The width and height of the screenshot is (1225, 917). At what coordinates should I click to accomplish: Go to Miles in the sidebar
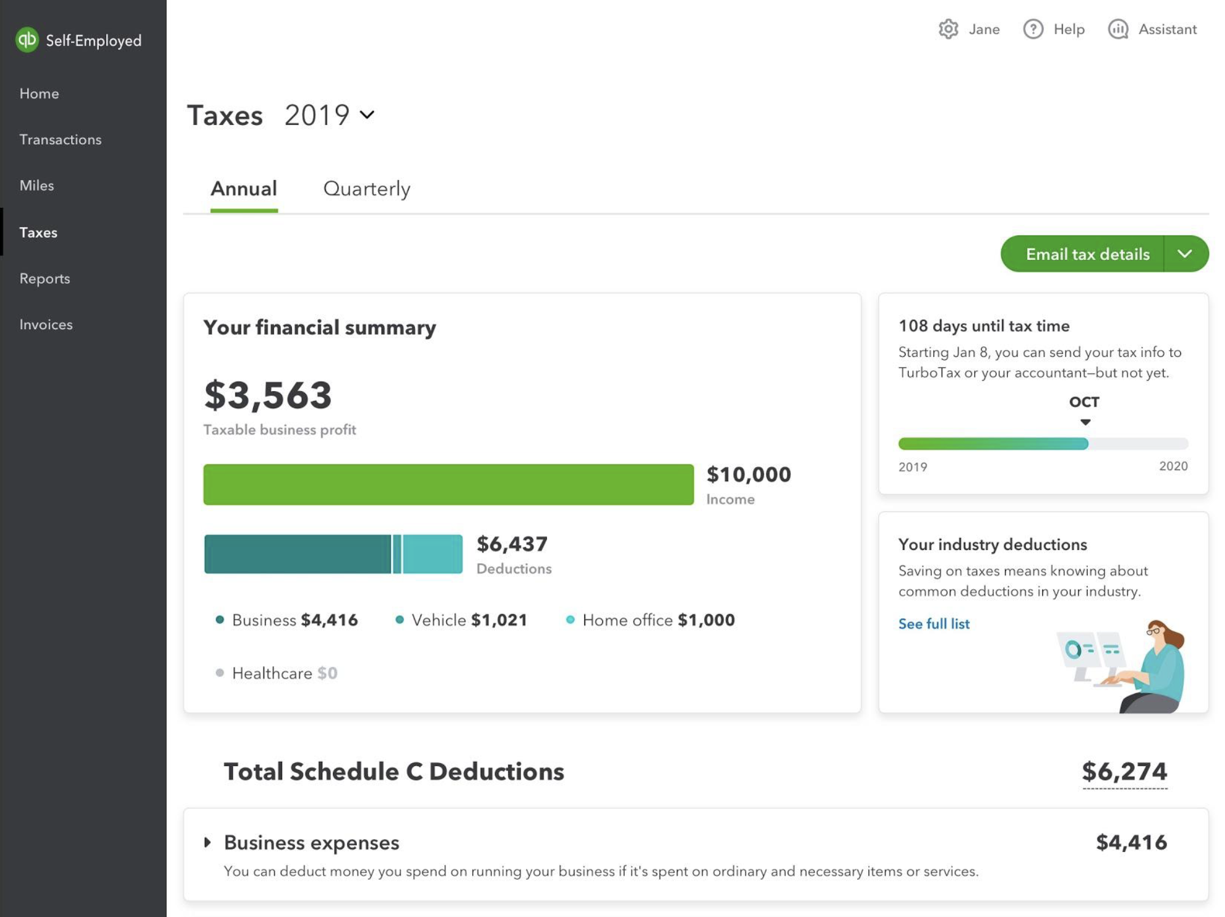click(37, 186)
